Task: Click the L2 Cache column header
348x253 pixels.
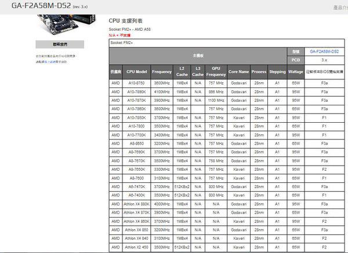Action: click(182, 72)
